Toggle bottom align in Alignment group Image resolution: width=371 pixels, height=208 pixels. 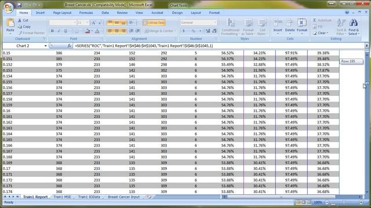tap(123, 23)
